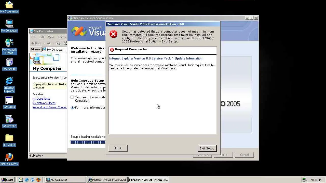
Task: Click the 'Required Prerequisites' heading text
Action: [x=131, y=49]
